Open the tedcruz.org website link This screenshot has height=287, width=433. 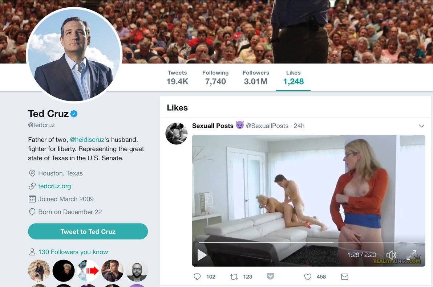click(54, 186)
